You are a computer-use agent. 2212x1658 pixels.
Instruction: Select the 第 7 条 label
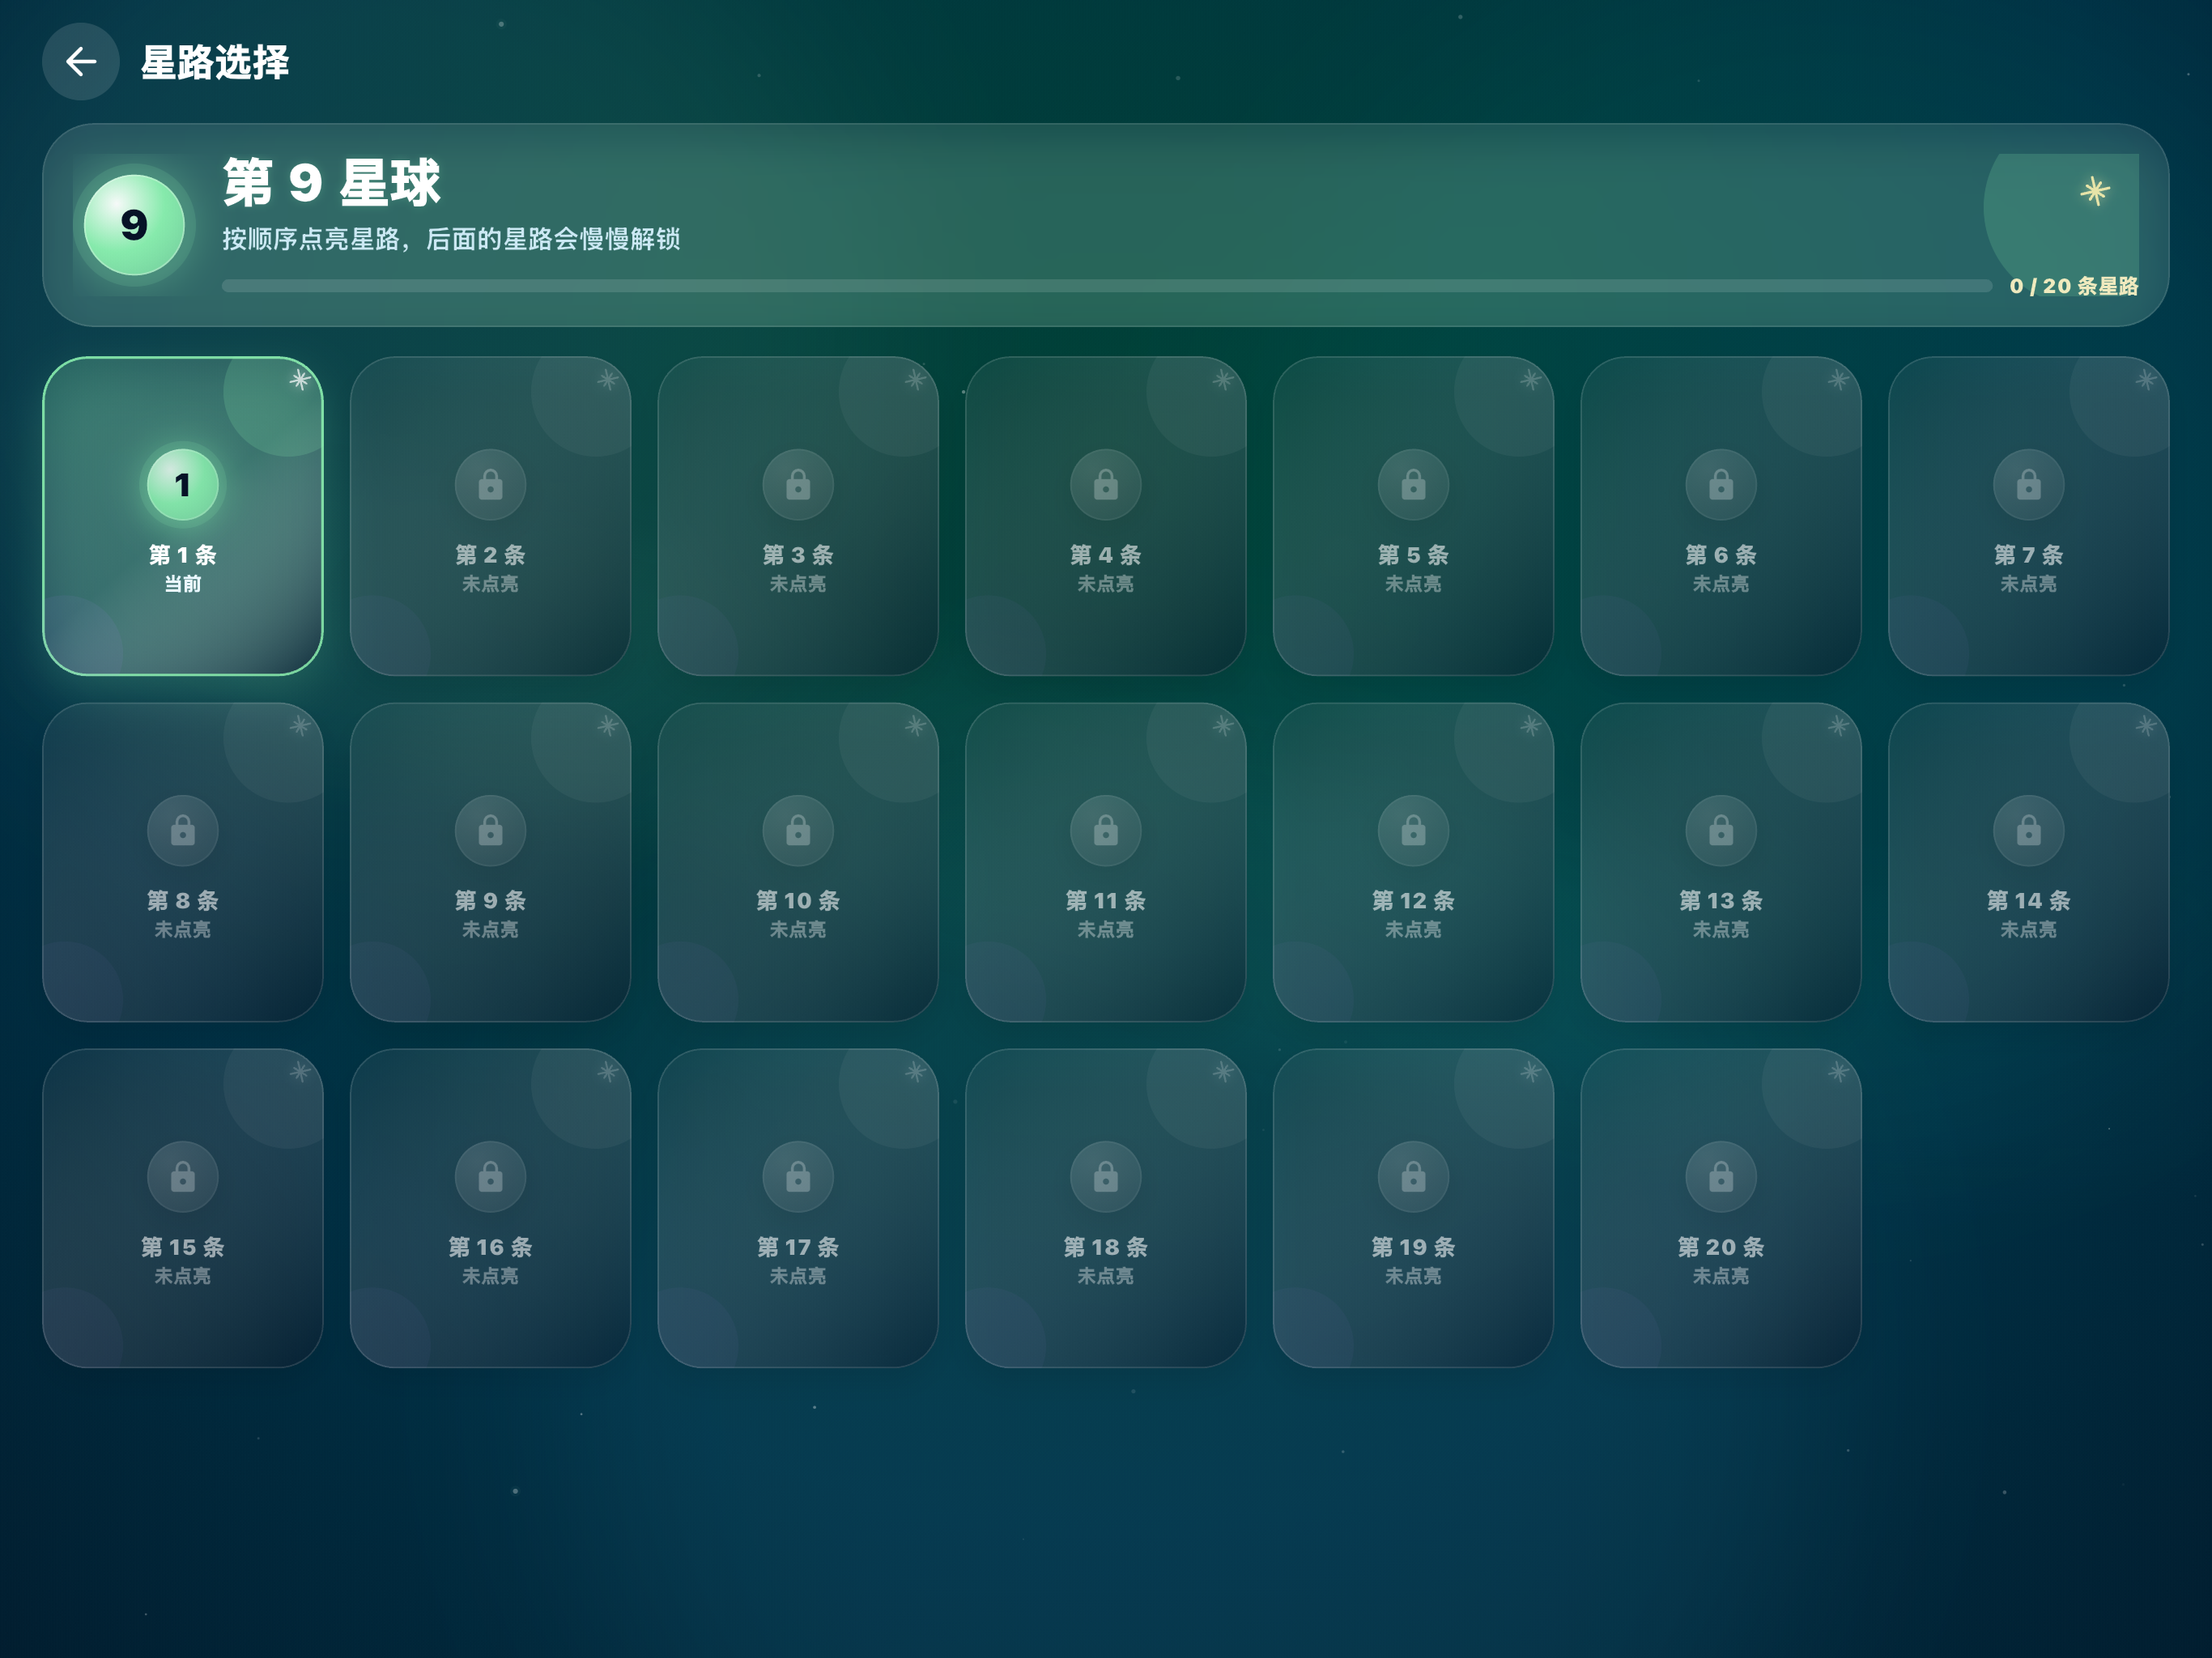[x=2029, y=555]
